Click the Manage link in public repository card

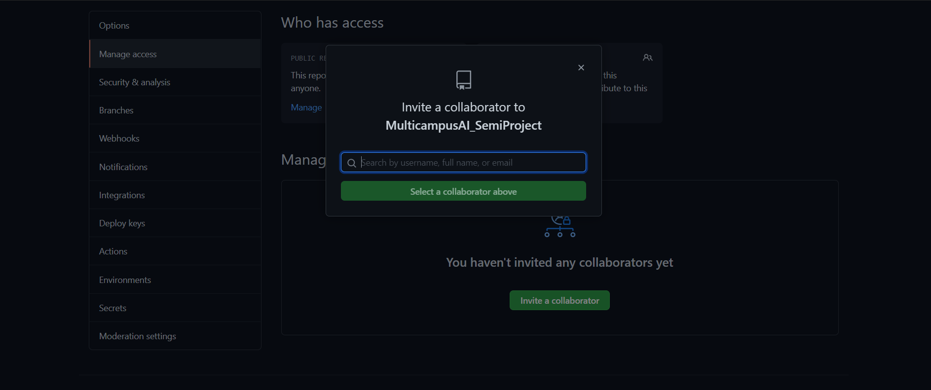coord(306,107)
